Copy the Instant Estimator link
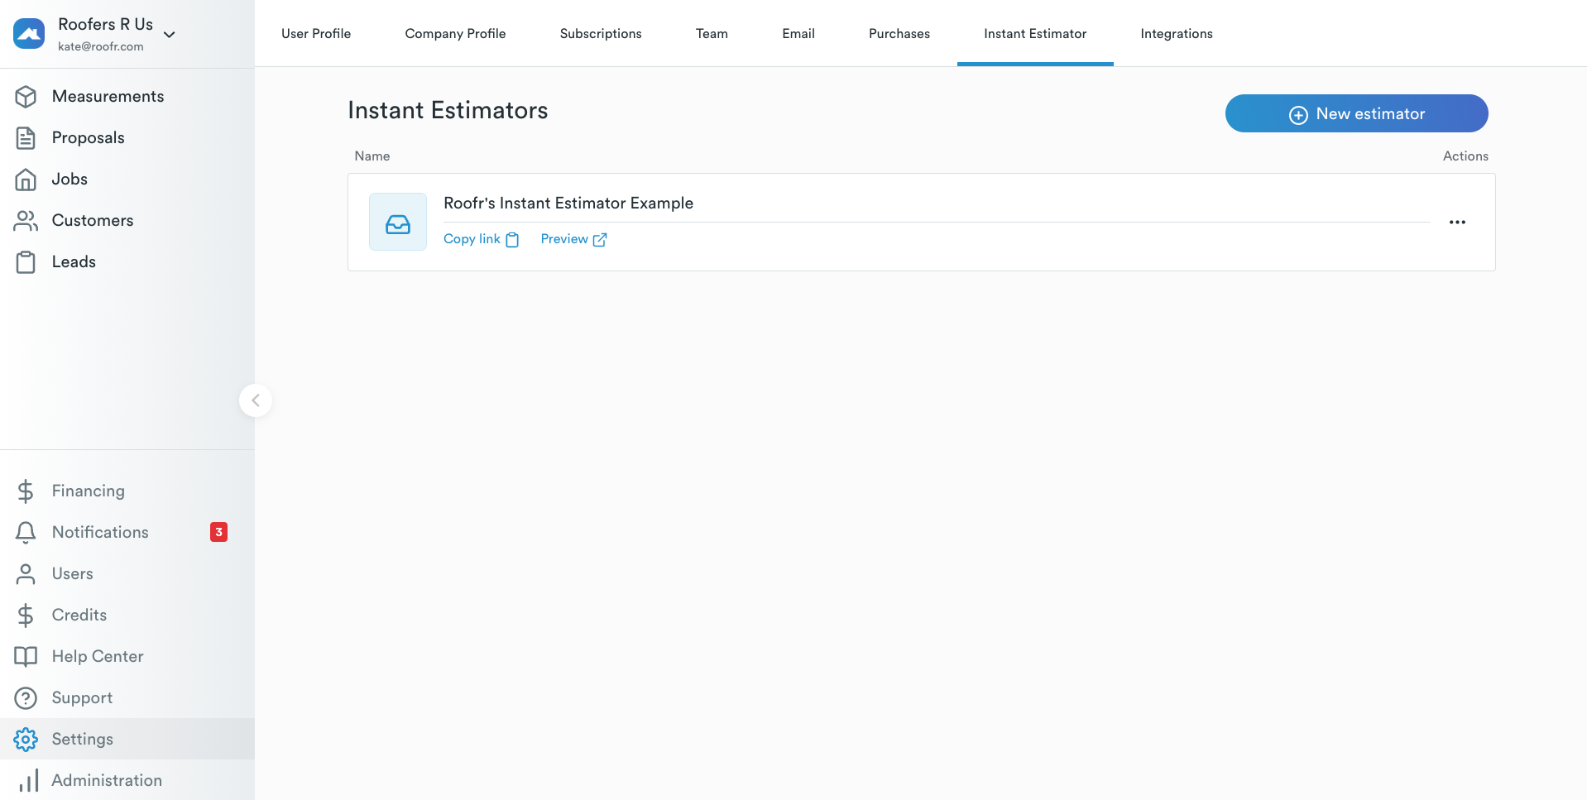The width and height of the screenshot is (1587, 800). coord(480,238)
